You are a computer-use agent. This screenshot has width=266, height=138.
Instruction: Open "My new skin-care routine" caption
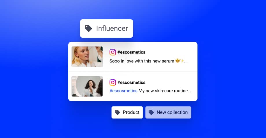(163, 91)
